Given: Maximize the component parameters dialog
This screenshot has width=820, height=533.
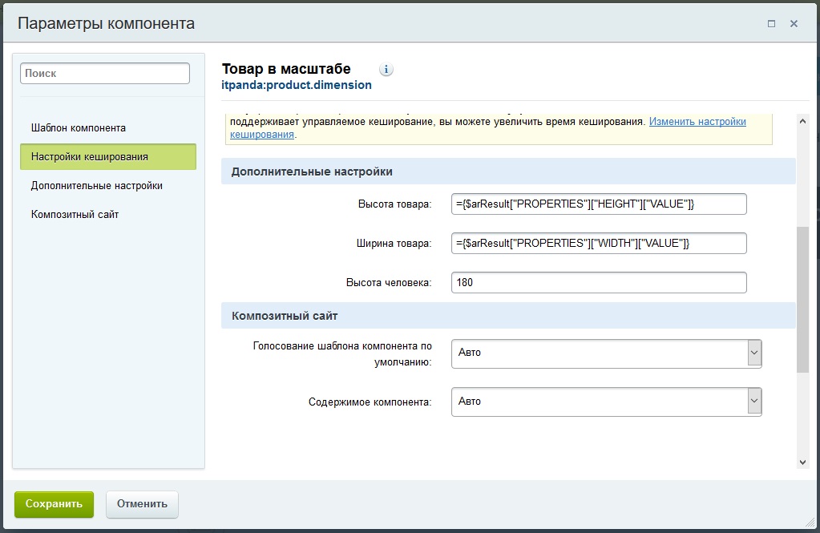Looking at the screenshot, I should [771, 24].
